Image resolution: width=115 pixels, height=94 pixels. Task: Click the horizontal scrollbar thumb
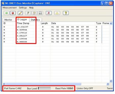point(43,84)
